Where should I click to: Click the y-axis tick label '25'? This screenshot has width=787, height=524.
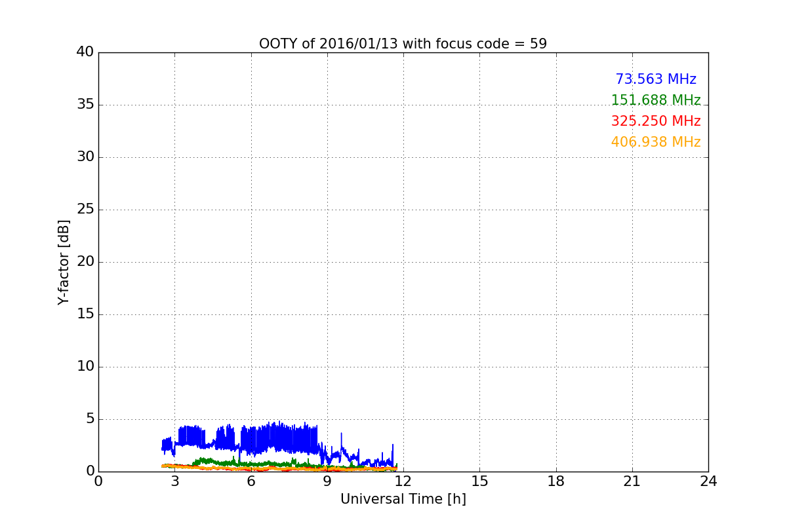85,210
